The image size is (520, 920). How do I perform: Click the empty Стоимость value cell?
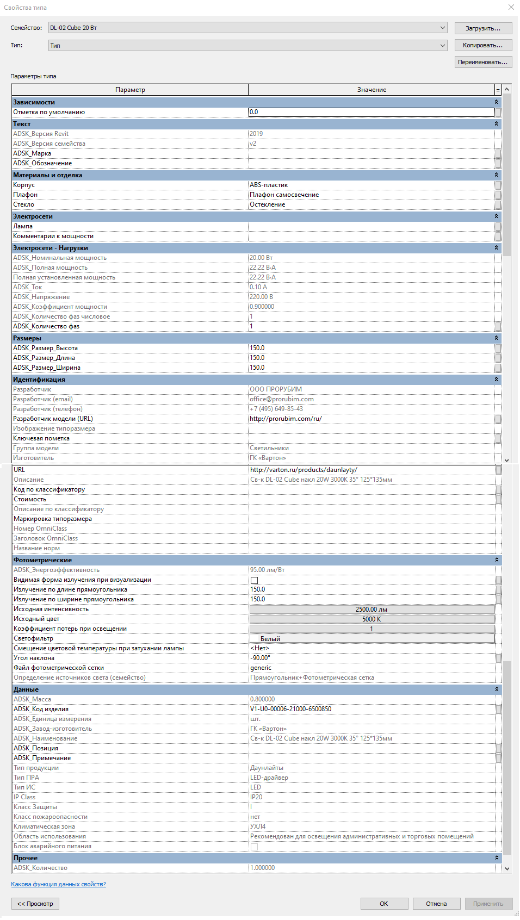[372, 499]
